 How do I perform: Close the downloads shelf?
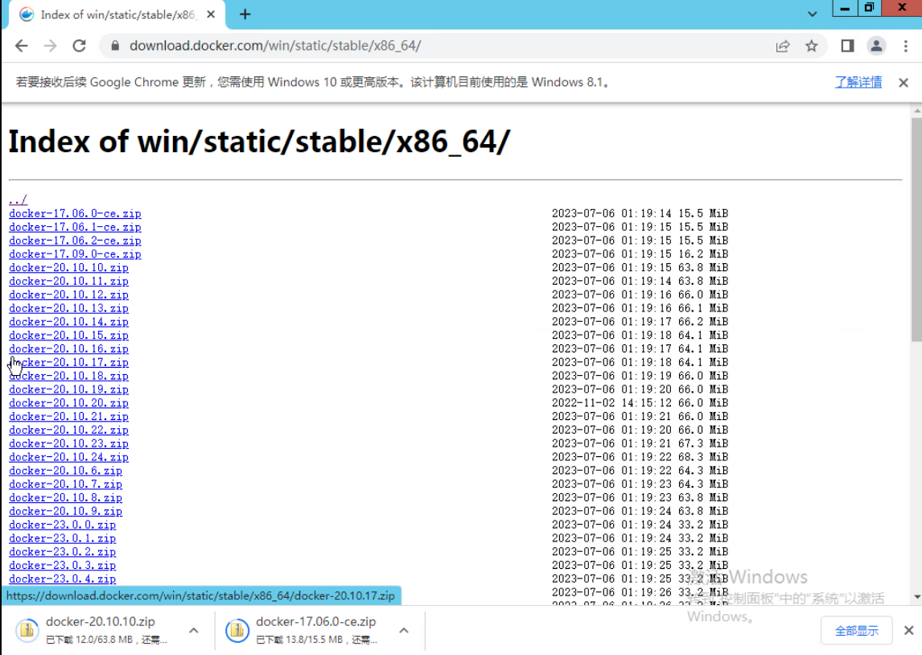(x=908, y=630)
